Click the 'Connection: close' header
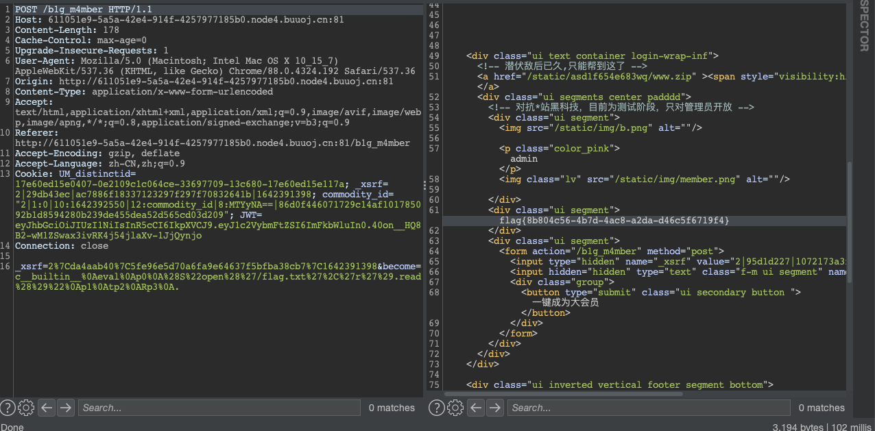The width and height of the screenshot is (875, 431). click(x=62, y=246)
